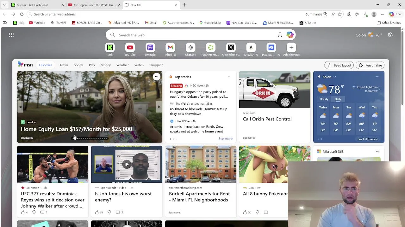Open the Hungary opposition party story
Viewport: 405px width, 227px height.
pyautogui.click(x=199, y=94)
